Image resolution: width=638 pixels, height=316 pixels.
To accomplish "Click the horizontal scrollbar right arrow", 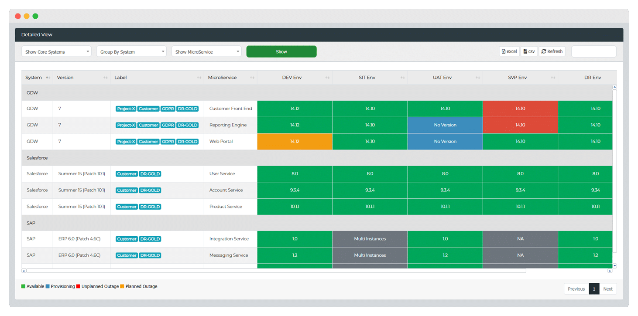I will (x=610, y=271).
